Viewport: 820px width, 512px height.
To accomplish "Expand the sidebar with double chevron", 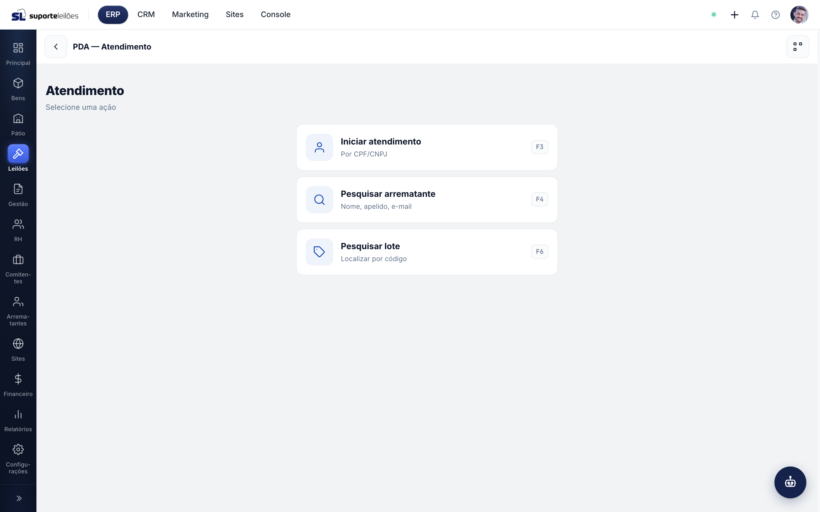I will click(x=19, y=498).
